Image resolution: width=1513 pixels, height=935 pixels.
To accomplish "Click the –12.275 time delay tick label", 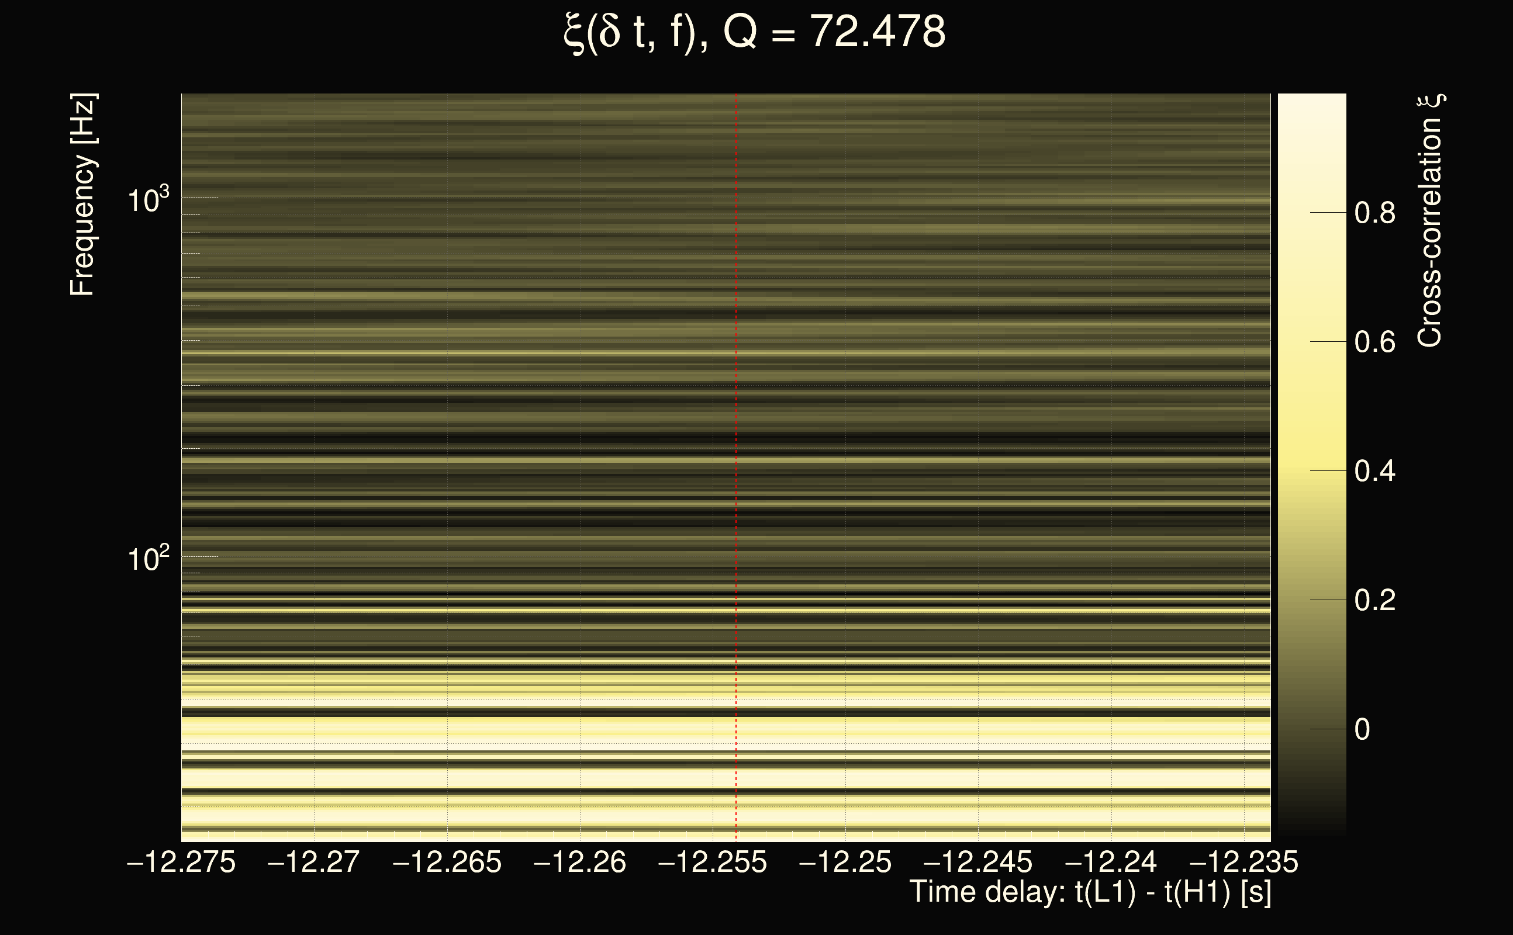I will point(181,862).
